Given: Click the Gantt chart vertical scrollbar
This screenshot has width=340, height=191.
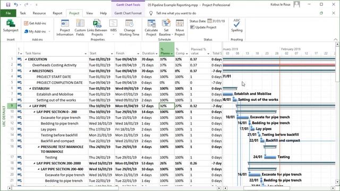Looking at the screenshot, I should tap(337, 112).
